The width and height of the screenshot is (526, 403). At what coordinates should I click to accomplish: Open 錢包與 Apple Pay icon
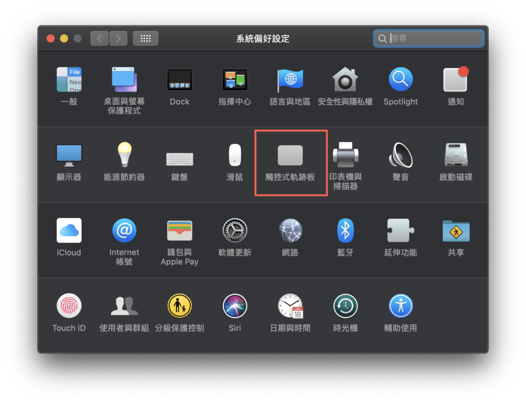[x=180, y=230]
